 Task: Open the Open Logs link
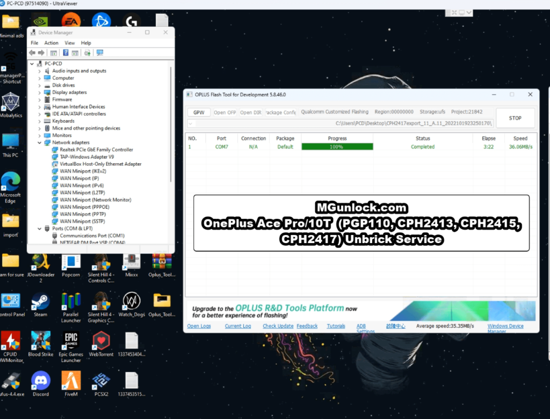199,326
